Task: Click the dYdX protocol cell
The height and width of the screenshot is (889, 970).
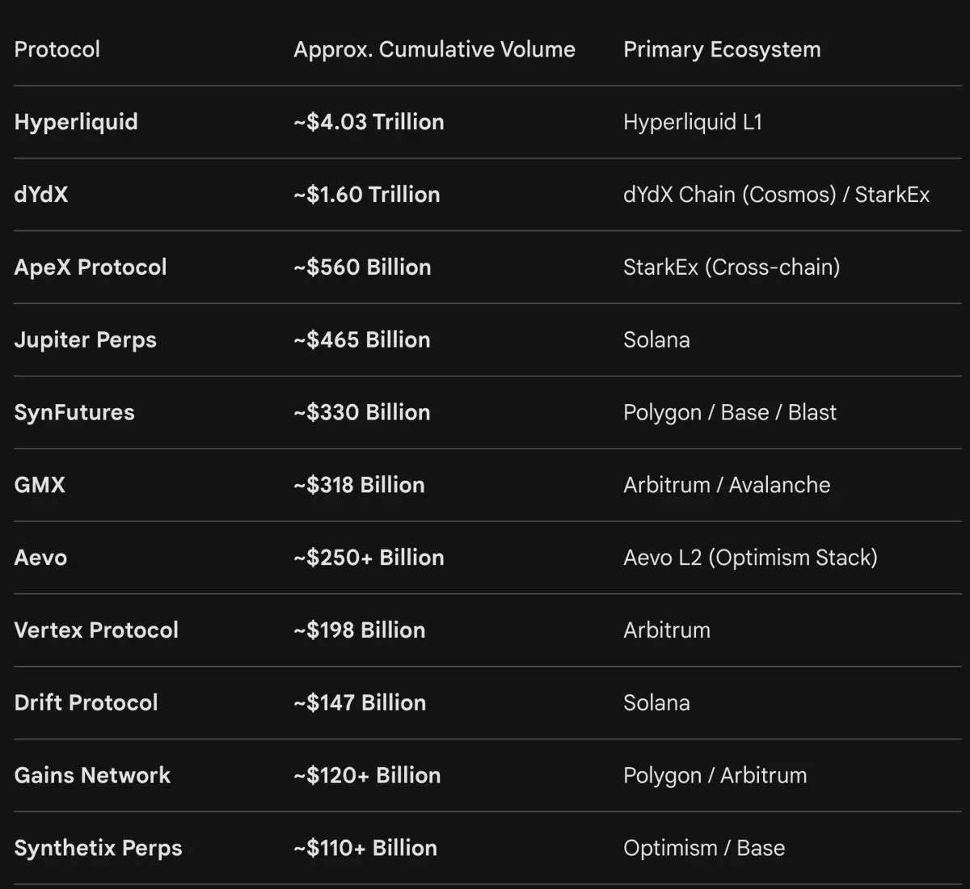Action: (41, 195)
